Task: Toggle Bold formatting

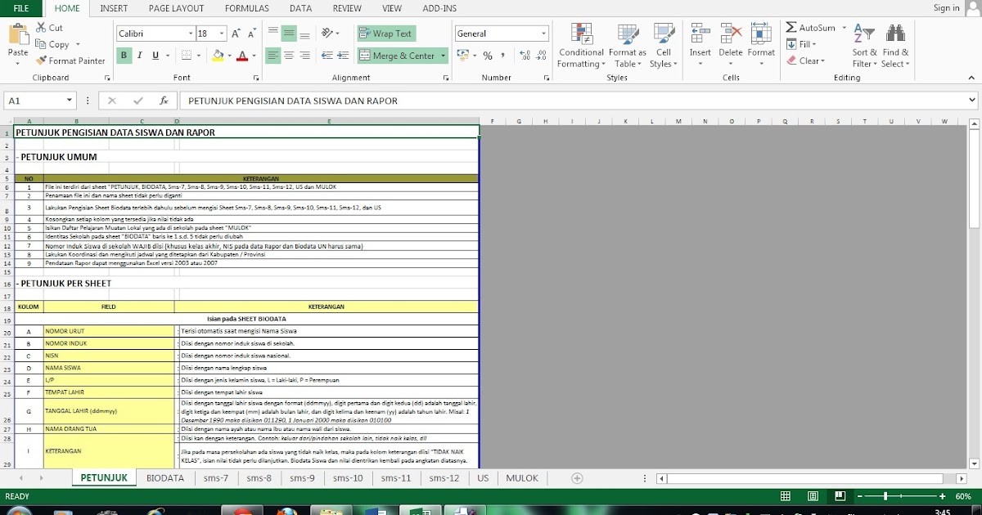Action: pos(124,56)
